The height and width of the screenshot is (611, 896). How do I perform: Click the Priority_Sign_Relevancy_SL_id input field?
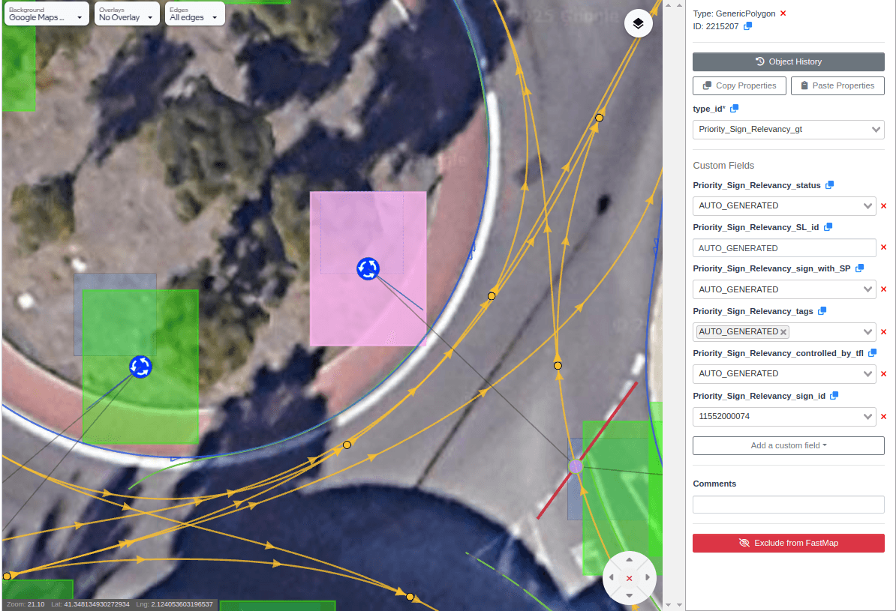coord(784,248)
